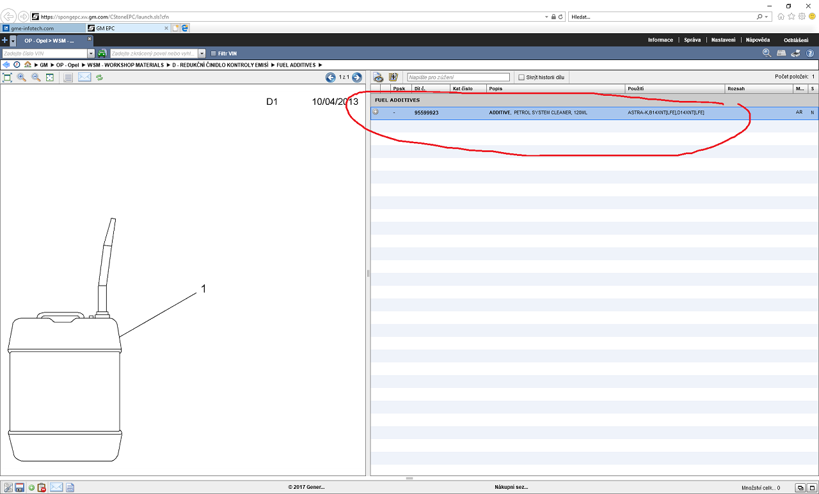Click the home icon in breadcrumb bar

28,65
